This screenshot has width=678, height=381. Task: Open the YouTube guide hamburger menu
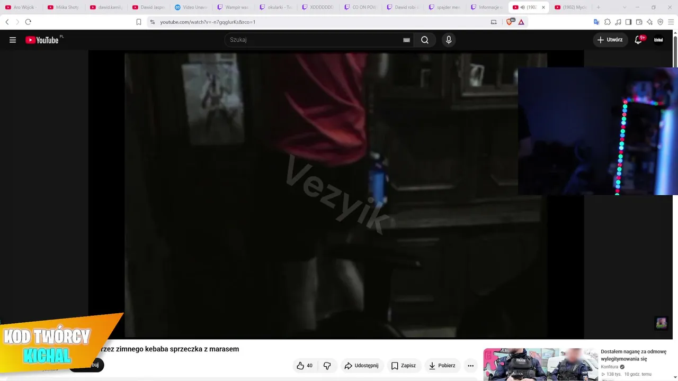13,40
